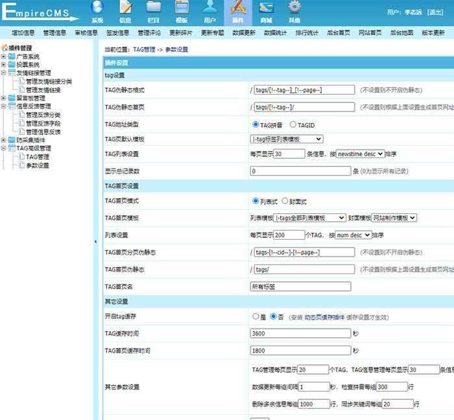
Task: Expand 投票系统 tree node
Action: point(3,65)
